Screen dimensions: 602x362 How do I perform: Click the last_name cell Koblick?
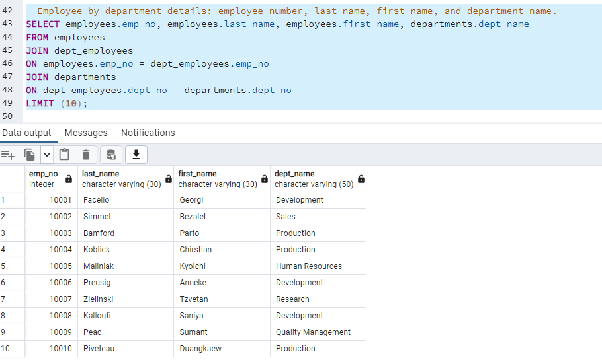pyautogui.click(x=126, y=250)
